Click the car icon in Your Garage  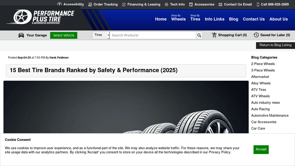pyautogui.click(x=21, y=35)
